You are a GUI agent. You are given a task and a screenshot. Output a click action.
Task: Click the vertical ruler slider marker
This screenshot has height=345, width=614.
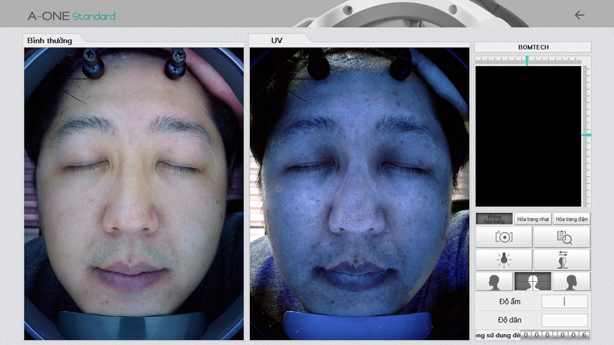pyautogui.click(x=586, y=134)
